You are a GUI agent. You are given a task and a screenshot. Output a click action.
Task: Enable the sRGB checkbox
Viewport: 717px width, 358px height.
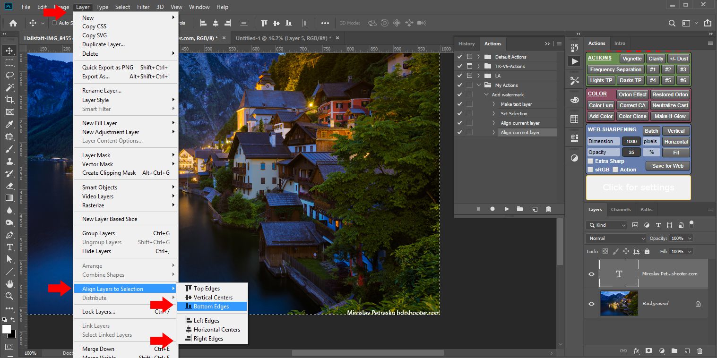pos(590,169)
